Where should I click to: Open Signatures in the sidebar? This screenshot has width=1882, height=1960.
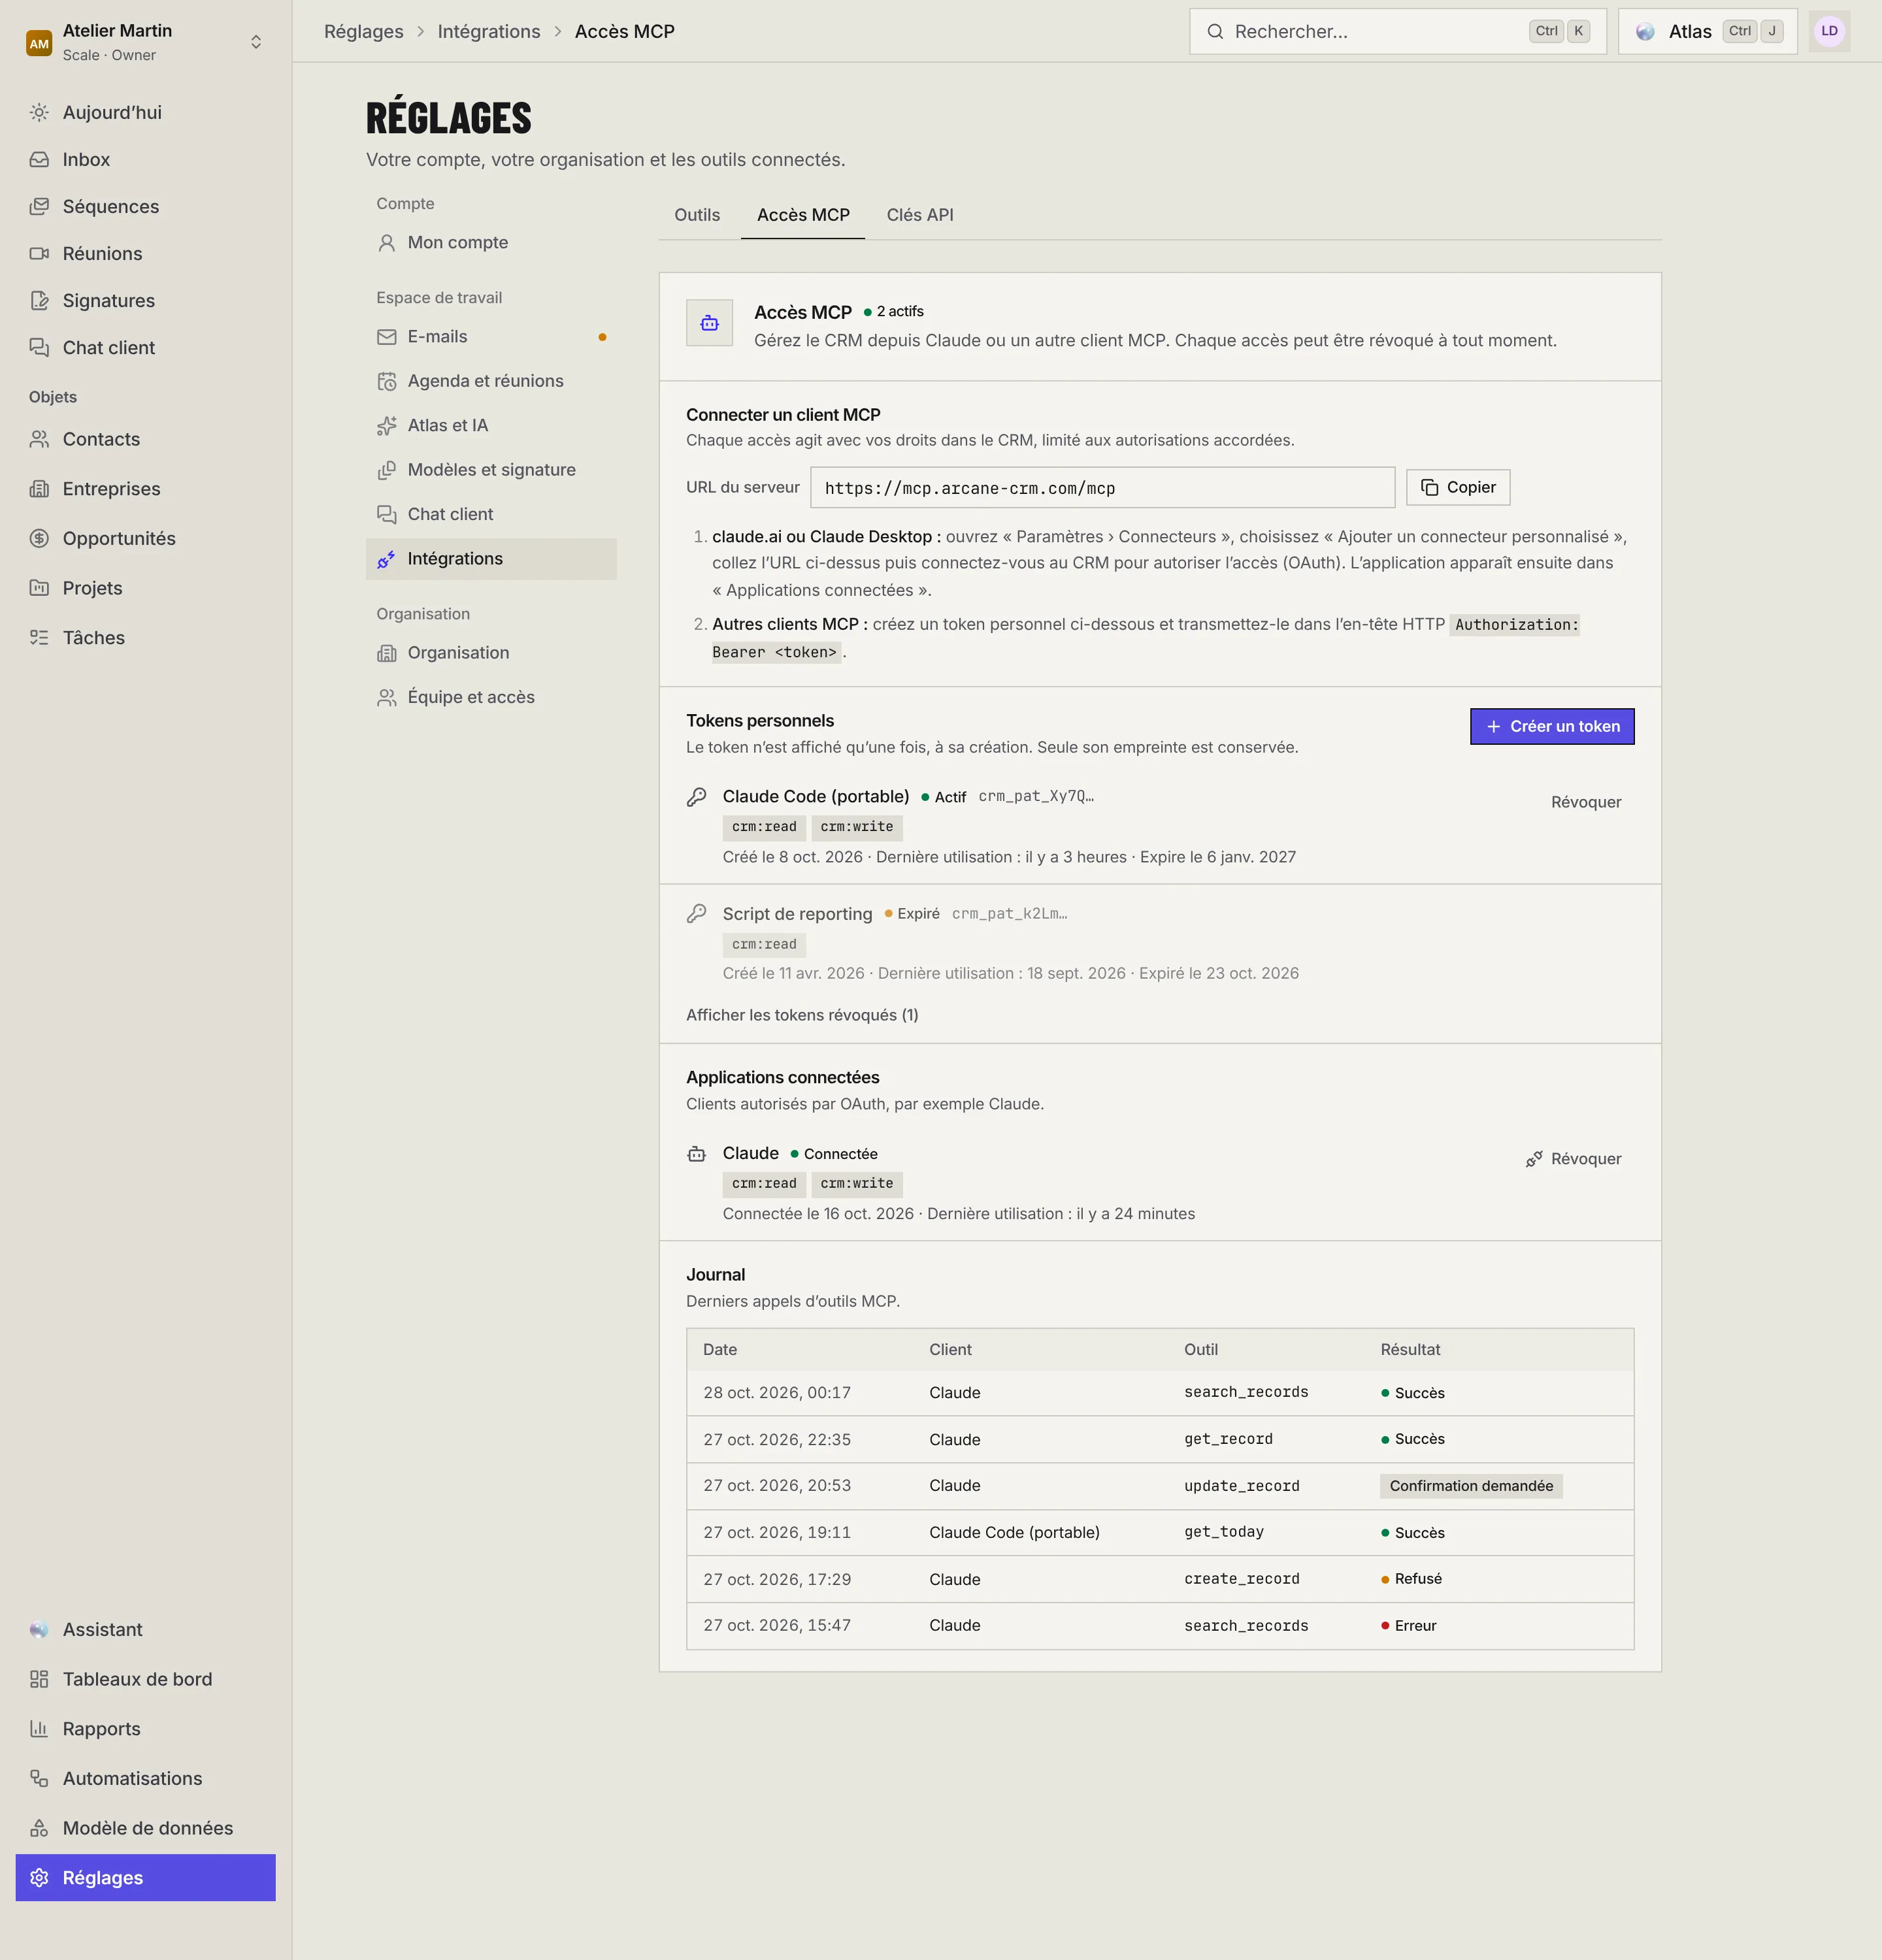pos(145,300)
